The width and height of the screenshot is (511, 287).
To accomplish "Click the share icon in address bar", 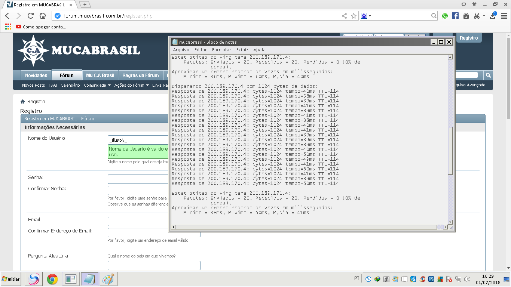I will (x=344, y=16).
